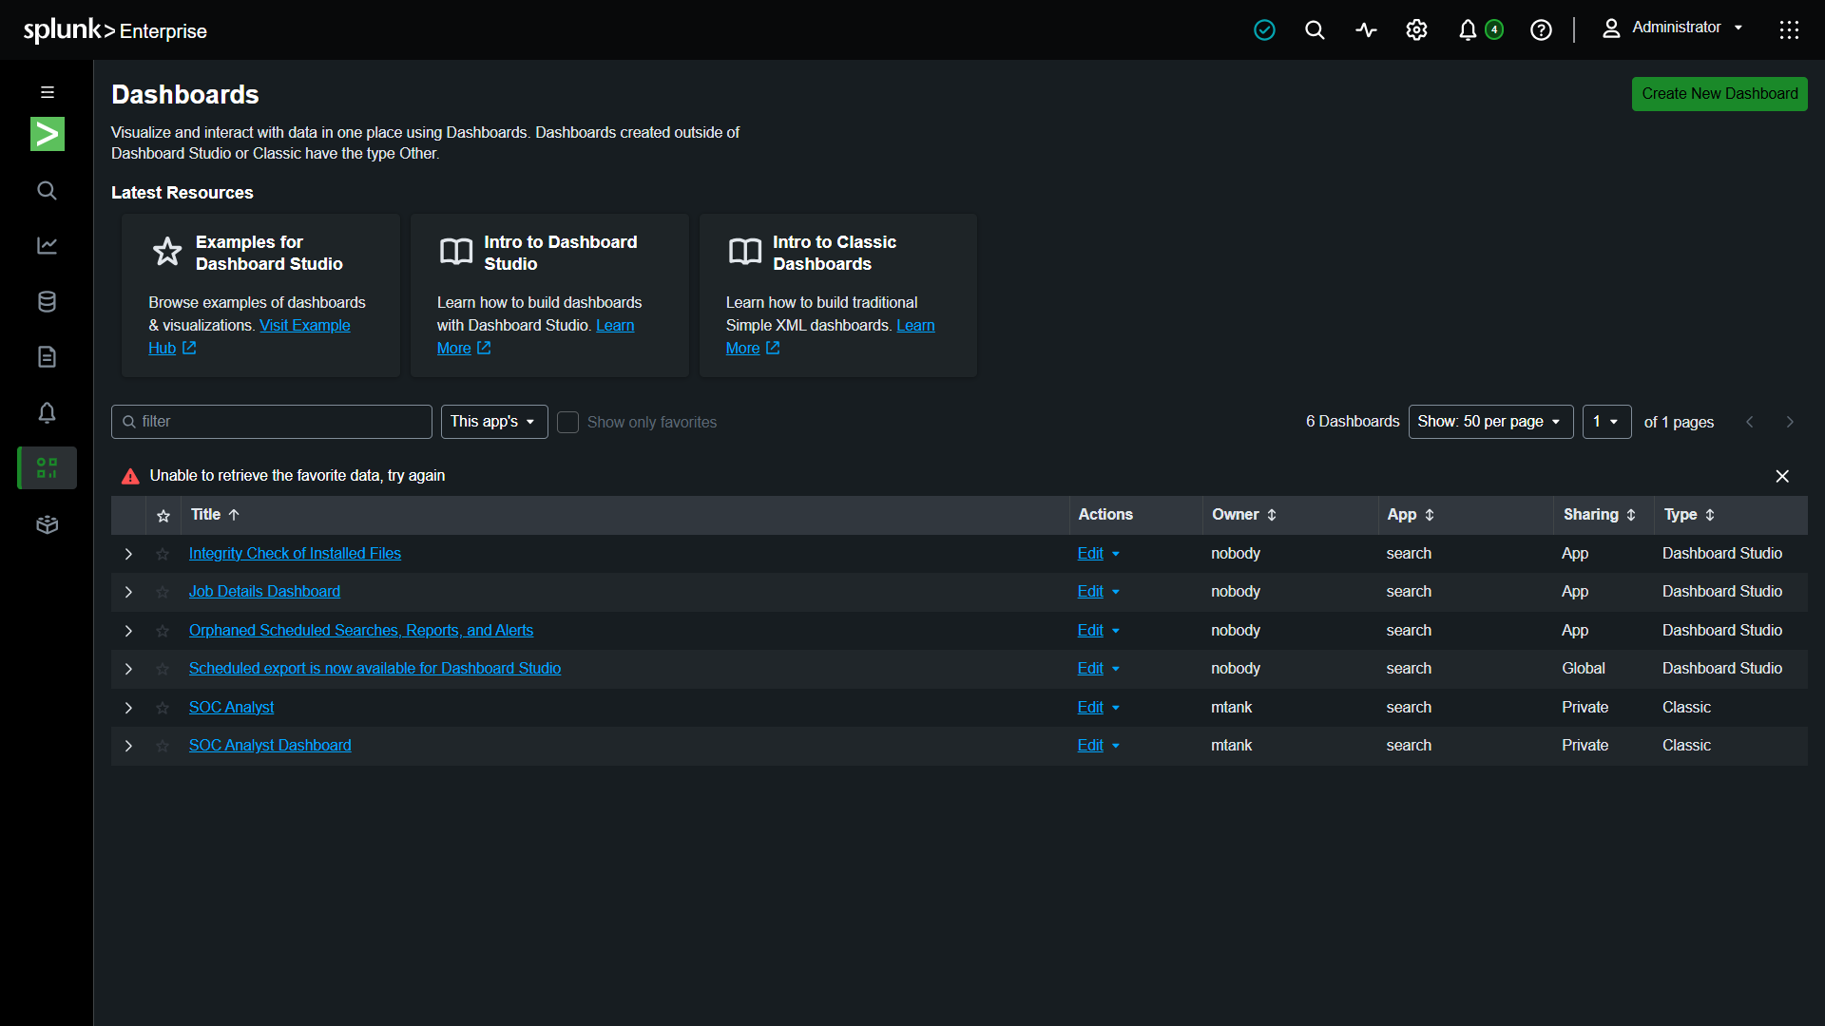Screen dimensions: 1825x1026
Task: Open Datasets database icon in sidebar
Action: pos(47,301)
